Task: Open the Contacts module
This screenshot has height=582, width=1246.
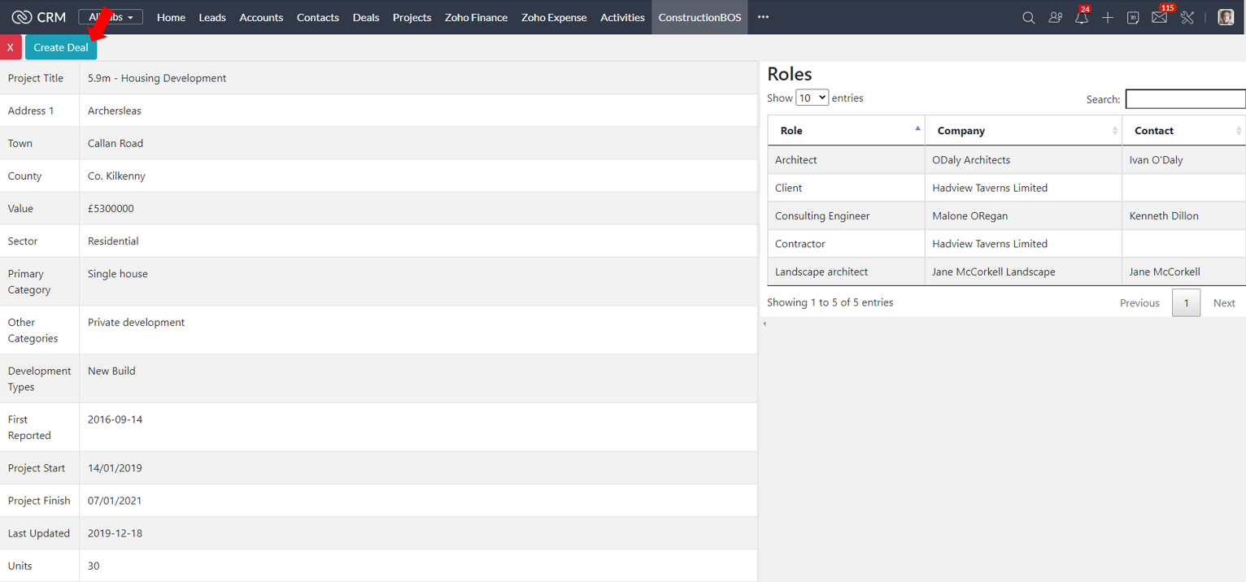Action: pos(318,17)
